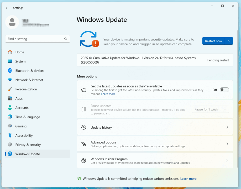Click the user profile avatar picture
Image resolution: width=241 pixels, height=189 pixels.
pos(12,22)
